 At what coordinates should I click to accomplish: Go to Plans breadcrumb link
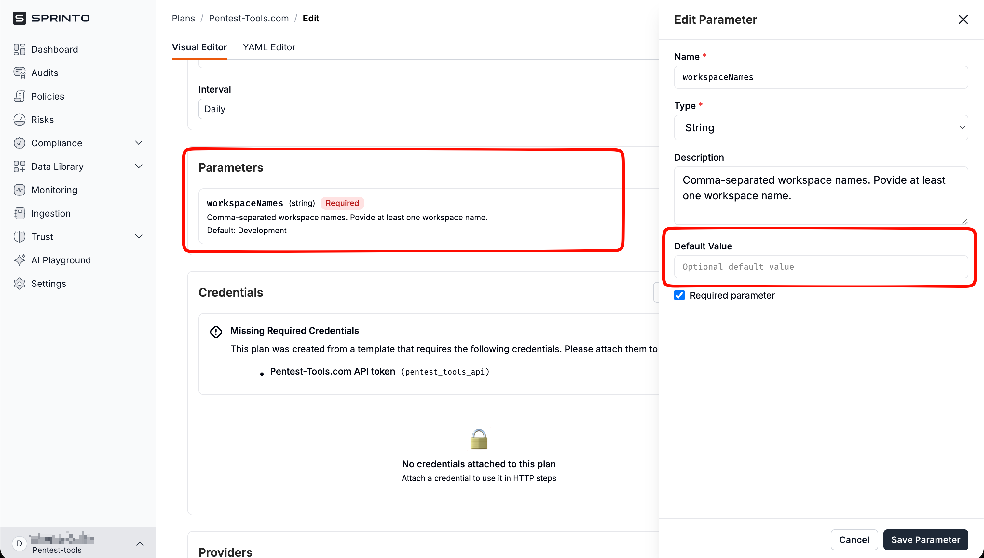click(x=183, y=18)
